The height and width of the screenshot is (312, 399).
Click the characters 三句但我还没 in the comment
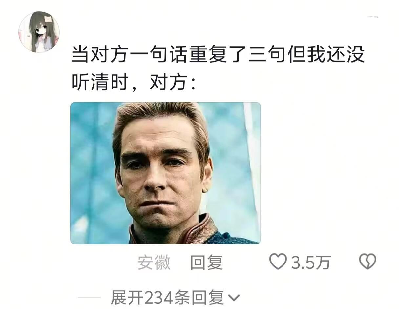tap(306, 54)
